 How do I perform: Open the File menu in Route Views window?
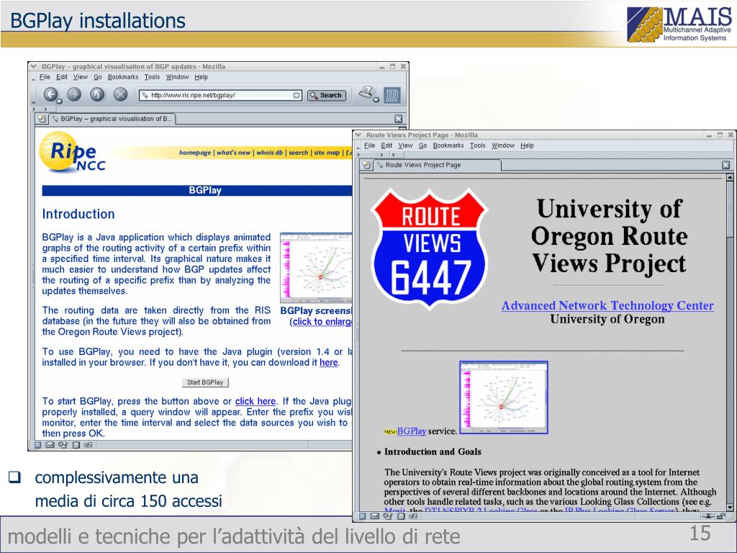click(370, 145)
